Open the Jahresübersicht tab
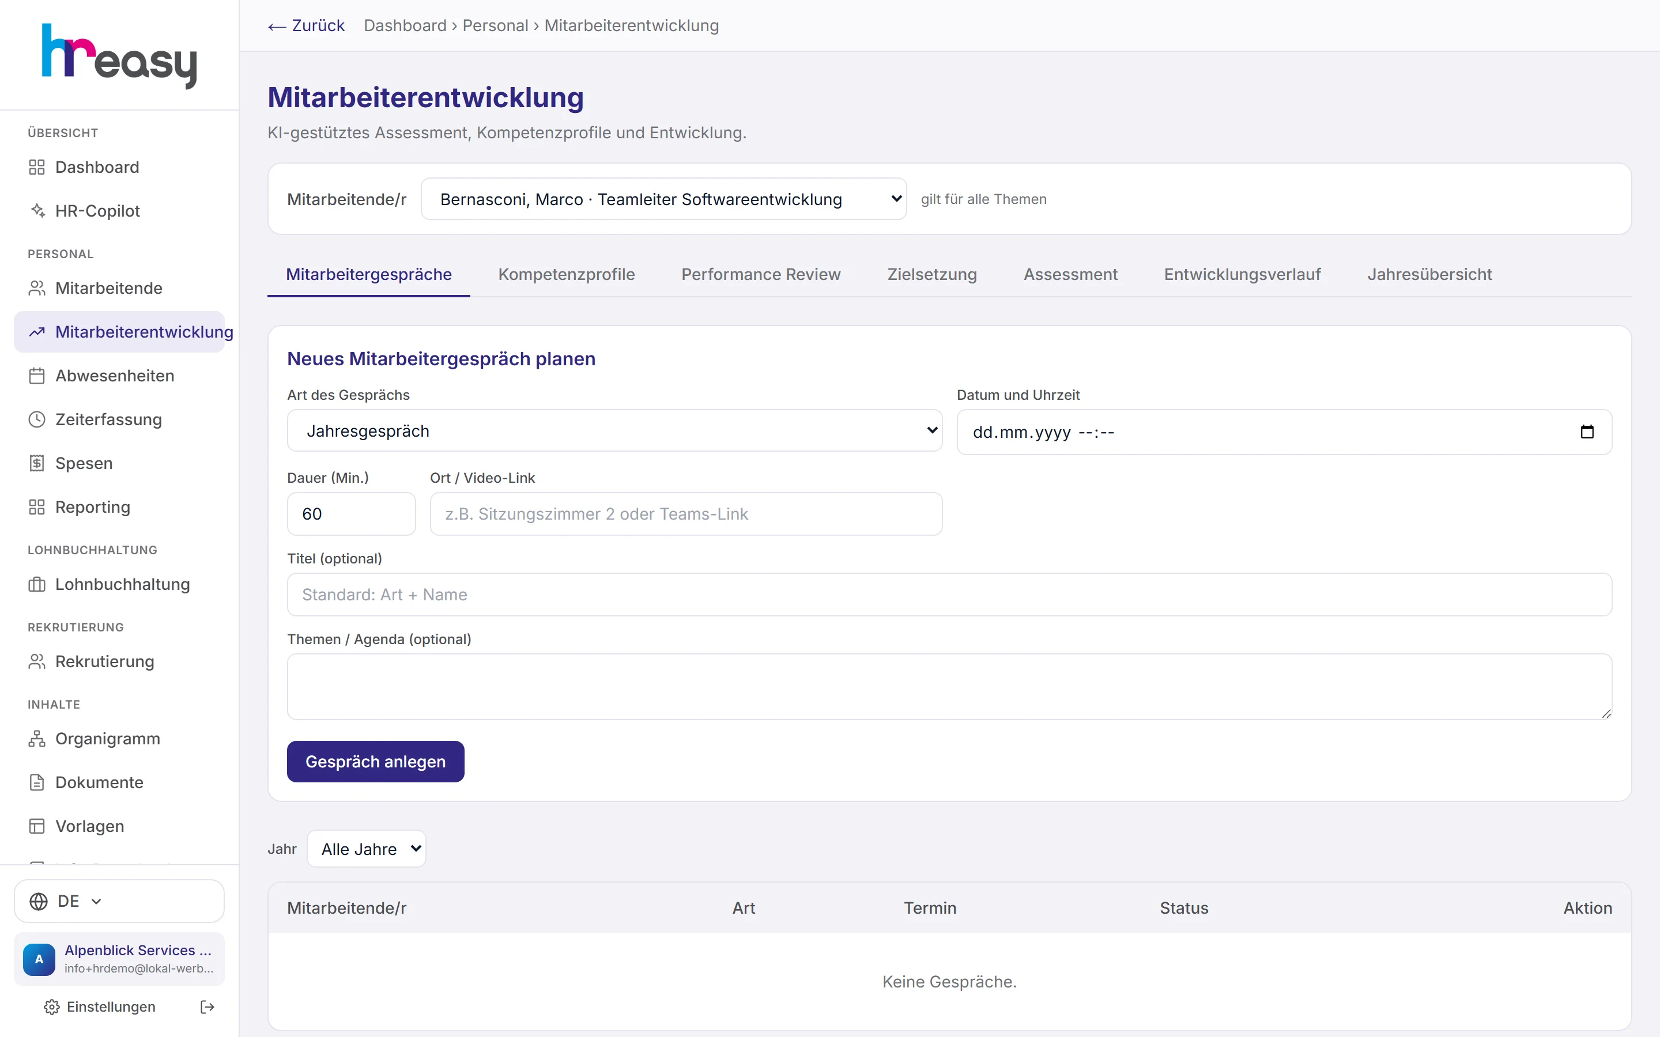The image size is (1660, 1037). (1429, 274)
